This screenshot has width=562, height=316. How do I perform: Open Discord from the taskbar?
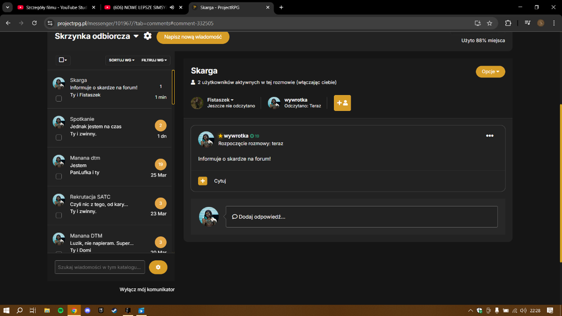click(x=88, y=310)
